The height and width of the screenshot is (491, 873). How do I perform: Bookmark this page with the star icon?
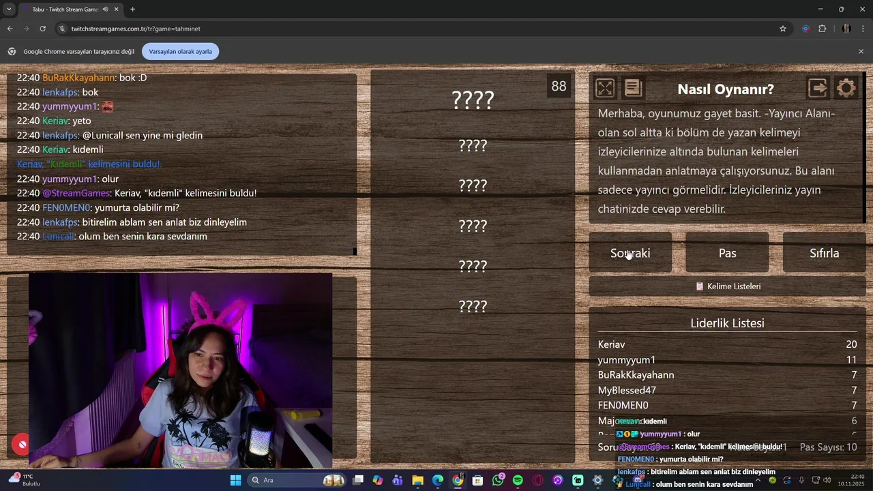(783, 29)
